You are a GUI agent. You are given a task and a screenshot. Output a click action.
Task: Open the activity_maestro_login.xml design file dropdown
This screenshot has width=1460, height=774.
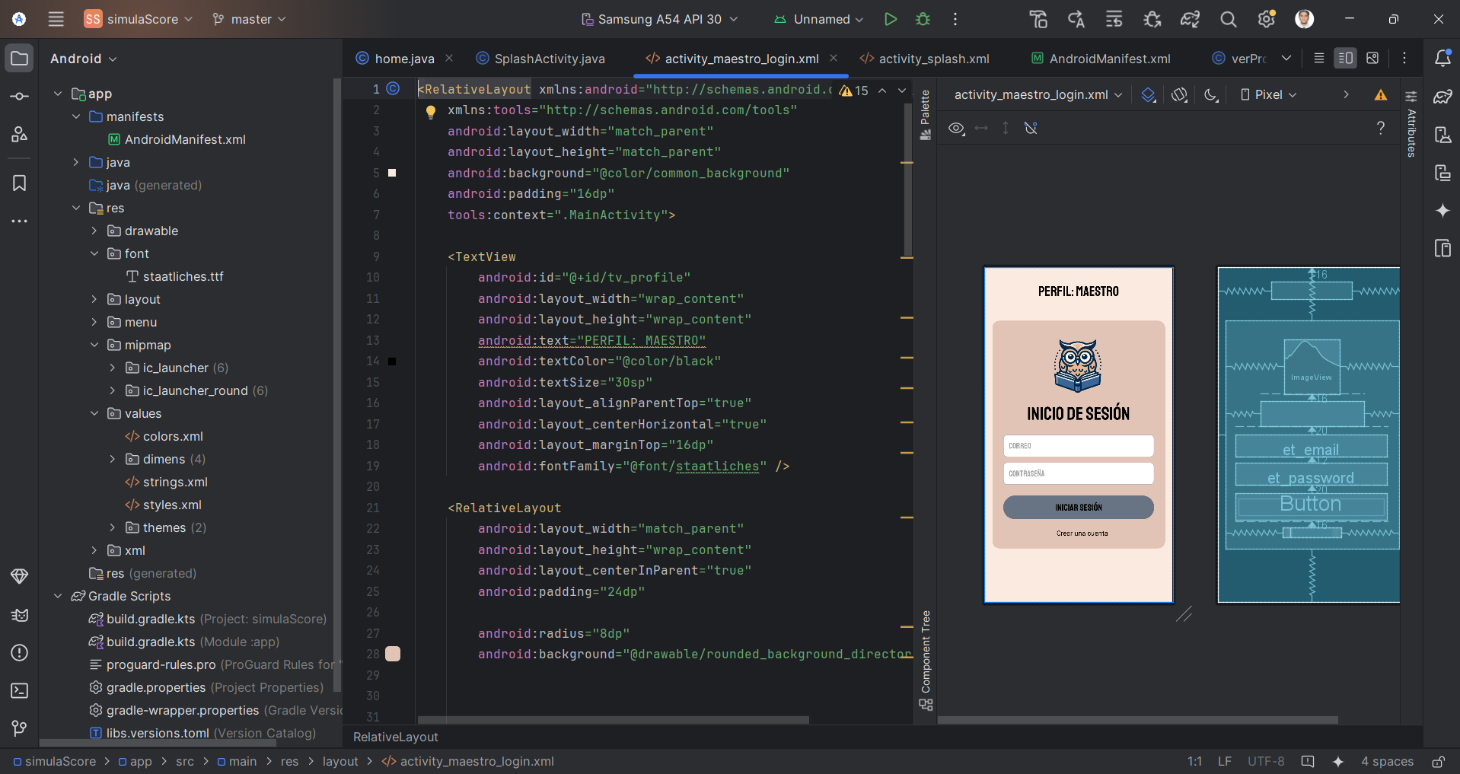pyautogui.click(x=1038, y=94)
